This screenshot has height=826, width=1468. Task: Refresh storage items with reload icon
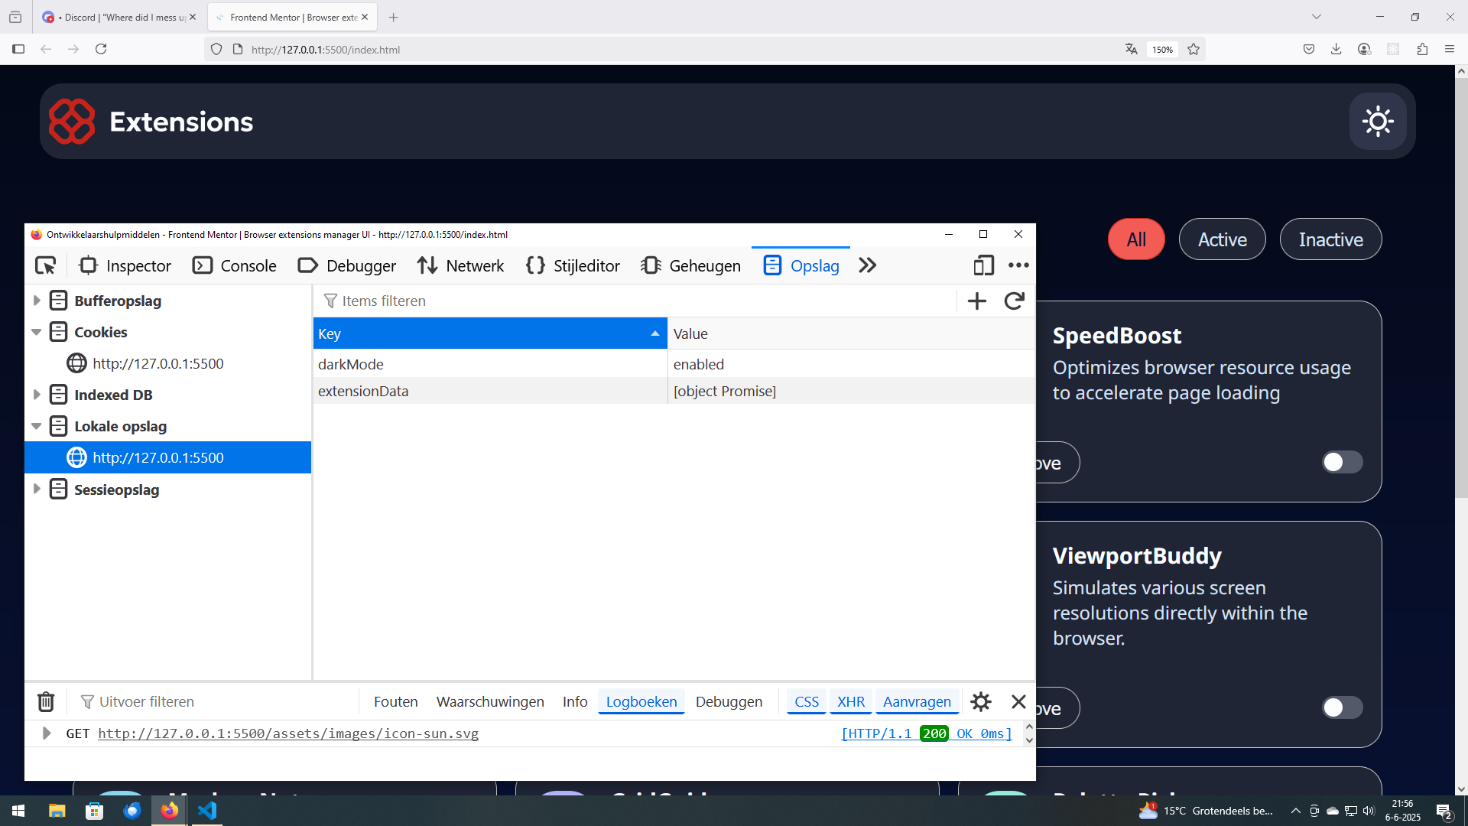coord(1014,301)
